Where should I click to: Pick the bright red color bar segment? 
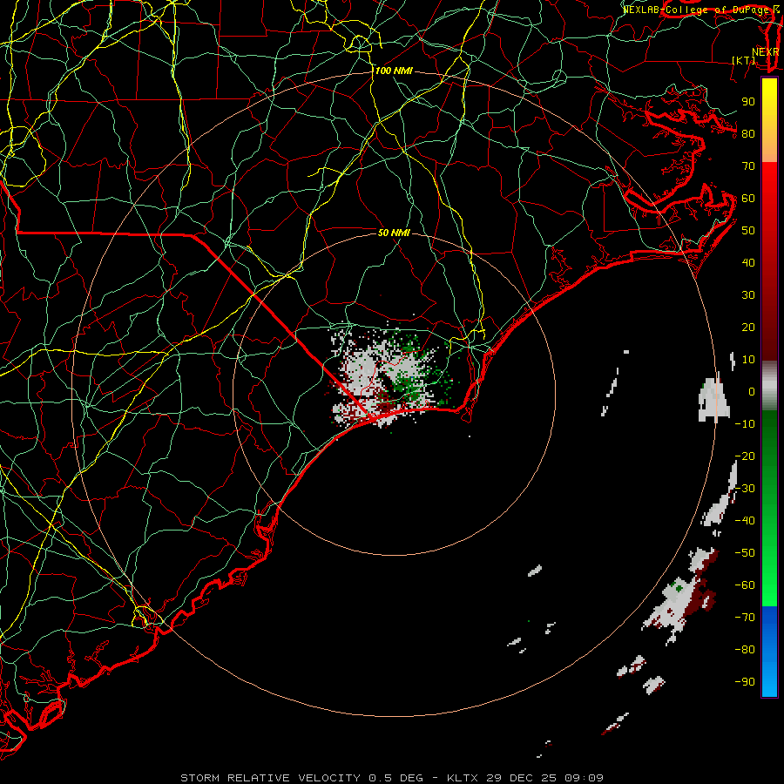tap(769, 180)
